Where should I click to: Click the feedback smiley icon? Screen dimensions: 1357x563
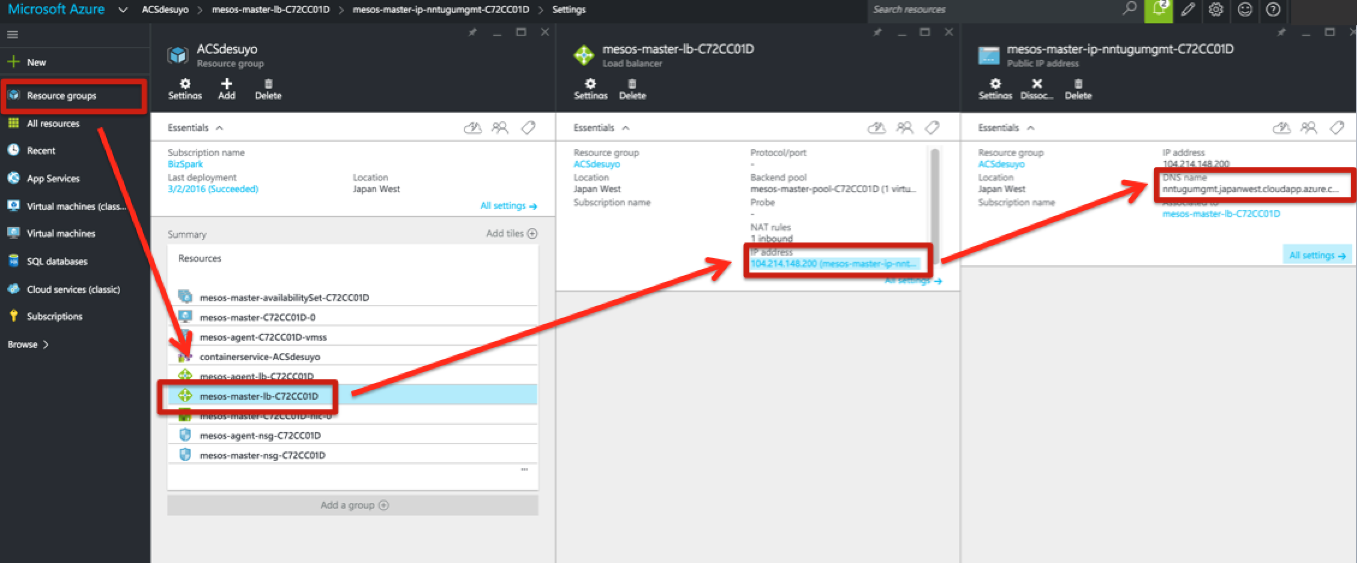tap(1245, 10)
